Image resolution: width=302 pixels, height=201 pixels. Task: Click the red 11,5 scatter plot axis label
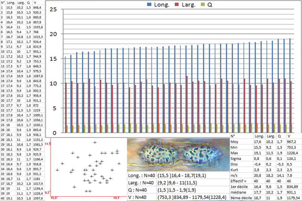48,144
